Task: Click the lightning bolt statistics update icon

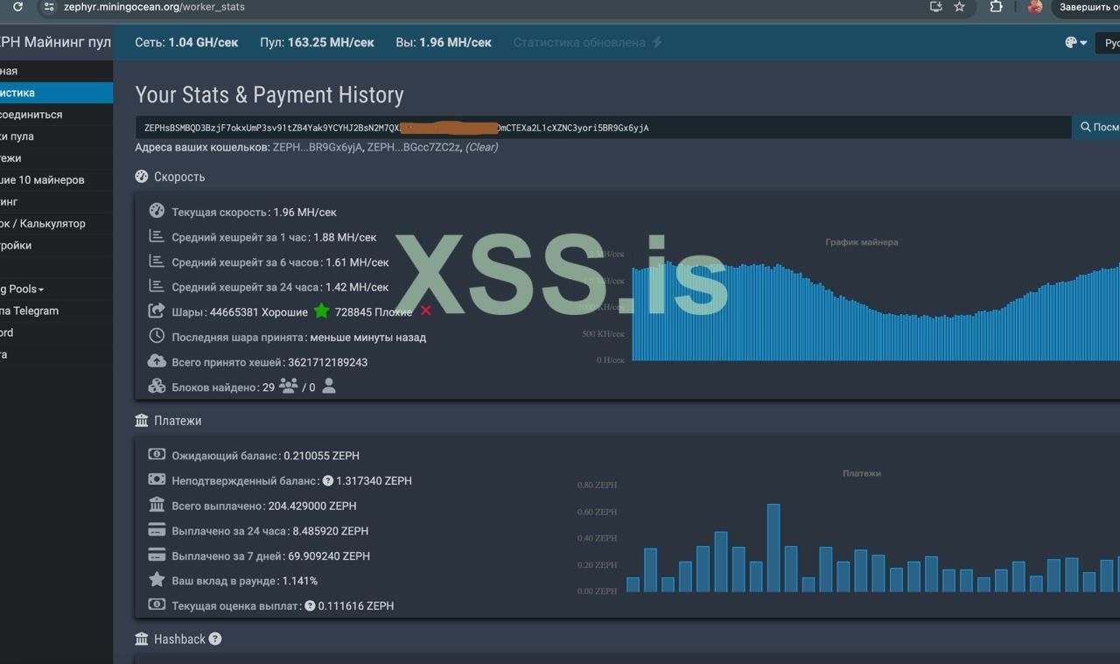Action: pos(658,42)
